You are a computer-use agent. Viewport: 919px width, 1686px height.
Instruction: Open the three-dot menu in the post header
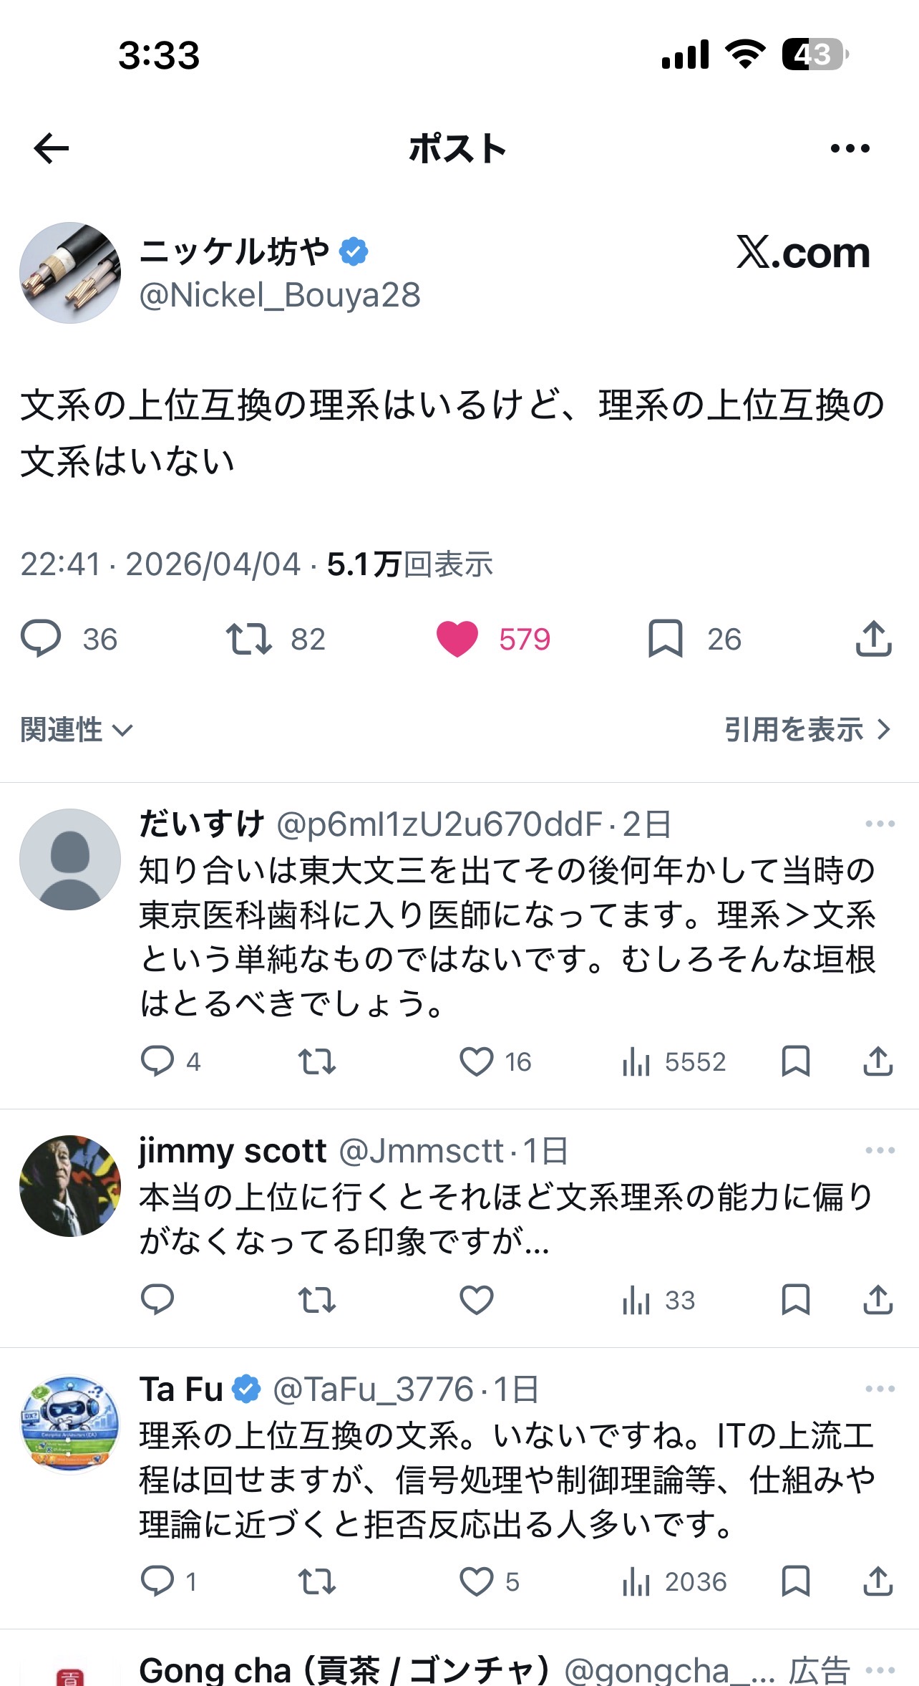click(x=850, y=149)
